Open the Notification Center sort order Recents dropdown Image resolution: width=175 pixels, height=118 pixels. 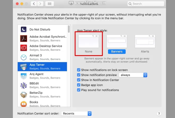[76, 114]
